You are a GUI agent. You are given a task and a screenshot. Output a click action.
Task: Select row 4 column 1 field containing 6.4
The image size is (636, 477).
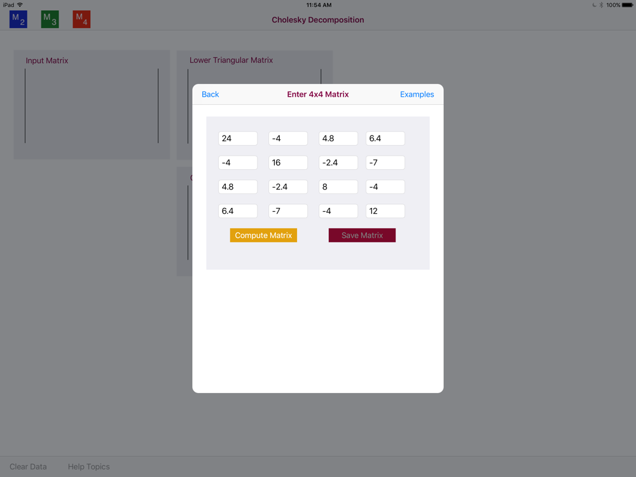click(x=238, y=211)
